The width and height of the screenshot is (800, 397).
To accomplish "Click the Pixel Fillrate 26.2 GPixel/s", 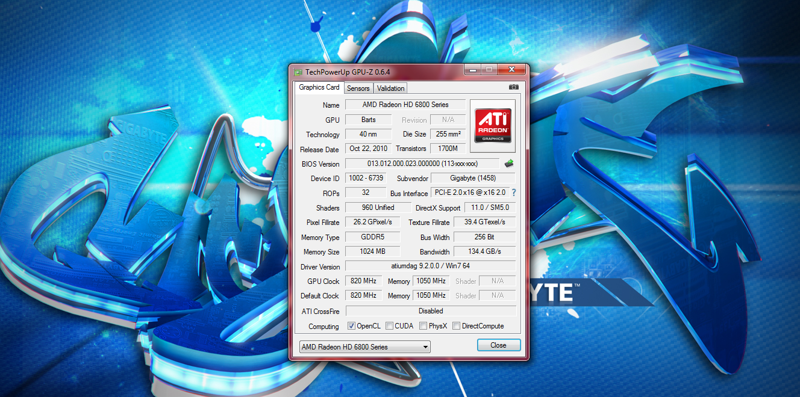I will coord(373,222).
